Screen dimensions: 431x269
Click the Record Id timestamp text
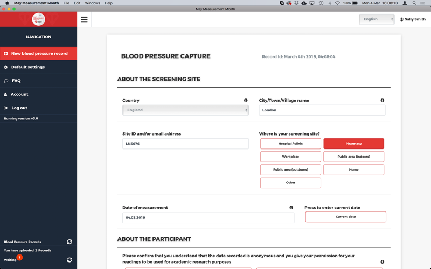click(298, 57)
